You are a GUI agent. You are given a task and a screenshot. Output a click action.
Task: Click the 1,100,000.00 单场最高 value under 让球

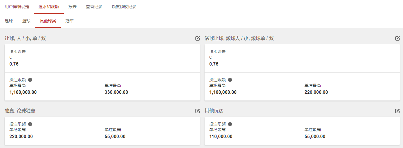click(x=23, y=92)
